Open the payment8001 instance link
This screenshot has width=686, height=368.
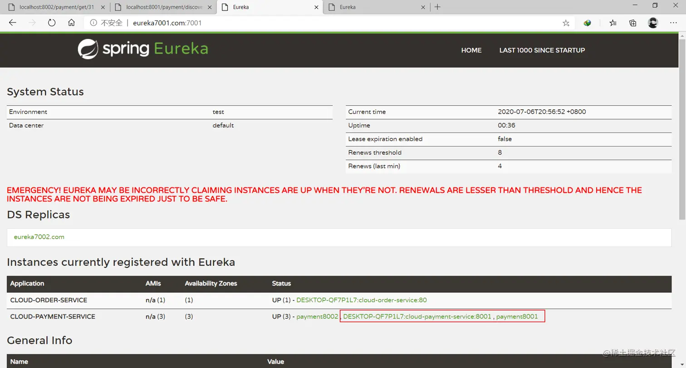point(517,316)
